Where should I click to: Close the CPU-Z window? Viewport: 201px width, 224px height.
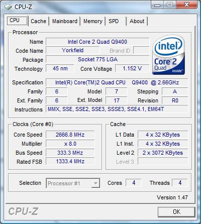pos(186,5)
